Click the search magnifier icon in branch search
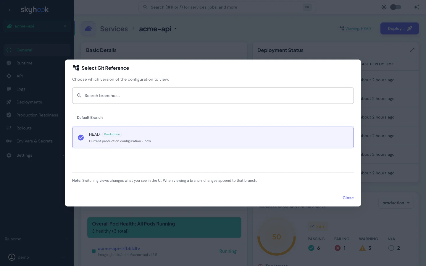 coord(79,95)
